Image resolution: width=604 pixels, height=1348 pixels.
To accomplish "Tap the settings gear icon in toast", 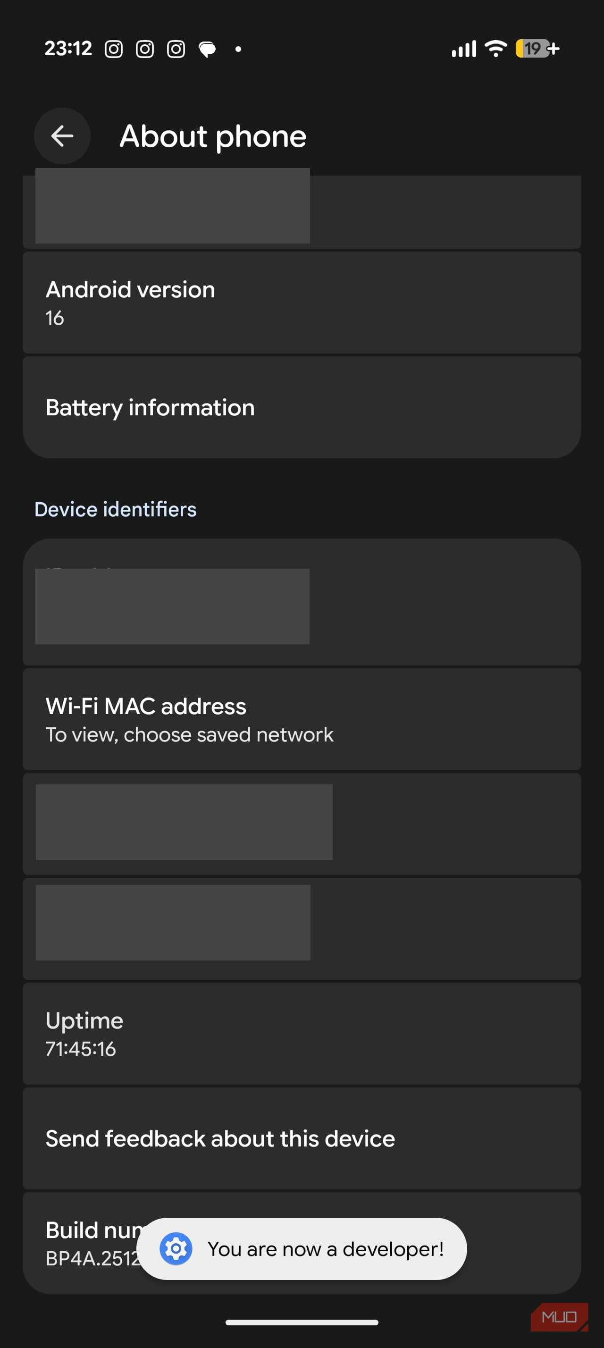I will click(176, 1248).
